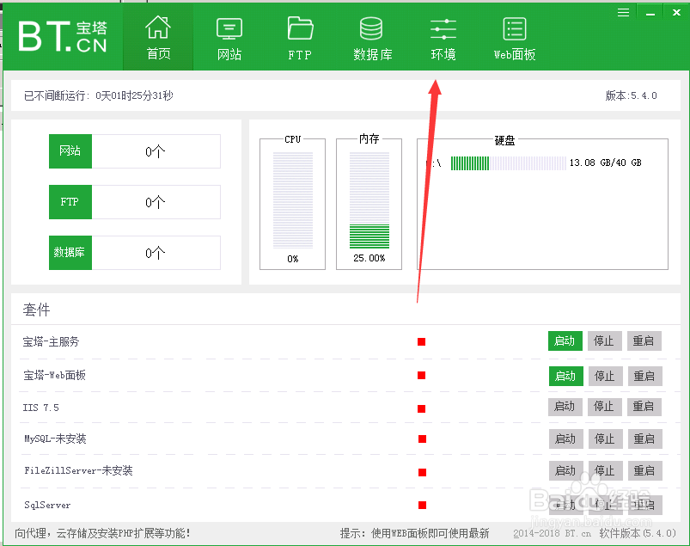Click the 软件版本(5.4.0) status bar text

[x=638, y=534]
